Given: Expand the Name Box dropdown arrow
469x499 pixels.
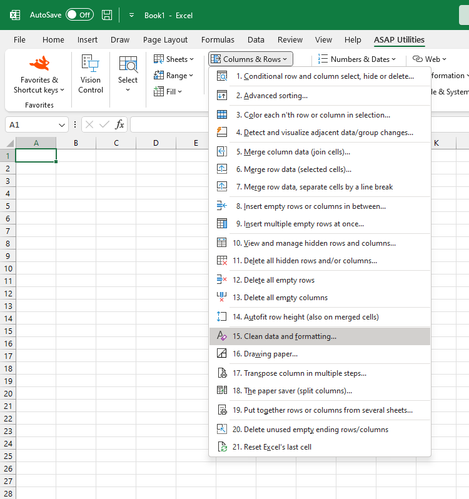Looking at the screenshot, I should (62, 125).
